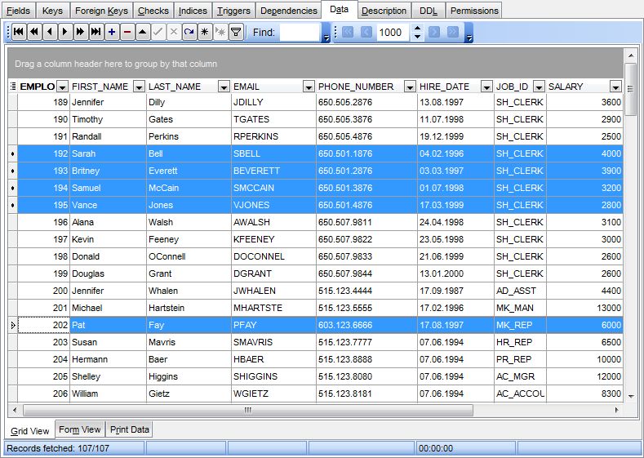This screenshot has height=458, width=644.
Task: Click the next record arrow
Action: 64,33
